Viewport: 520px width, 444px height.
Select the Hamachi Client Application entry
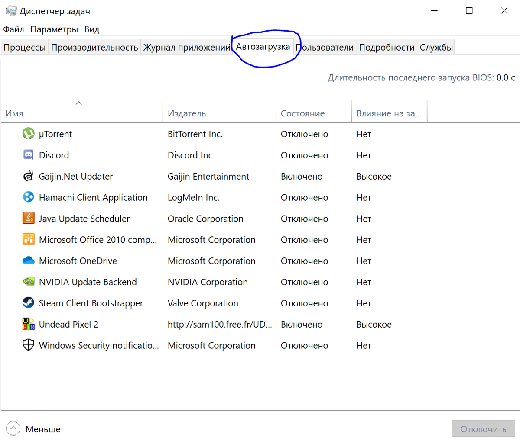tap(93, 197)
